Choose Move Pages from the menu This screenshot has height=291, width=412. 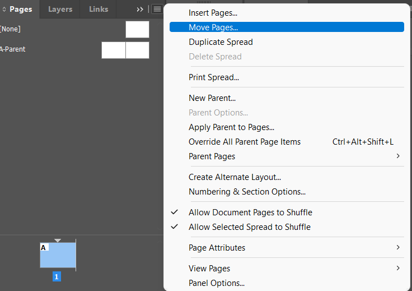click(x=213, y=27)
